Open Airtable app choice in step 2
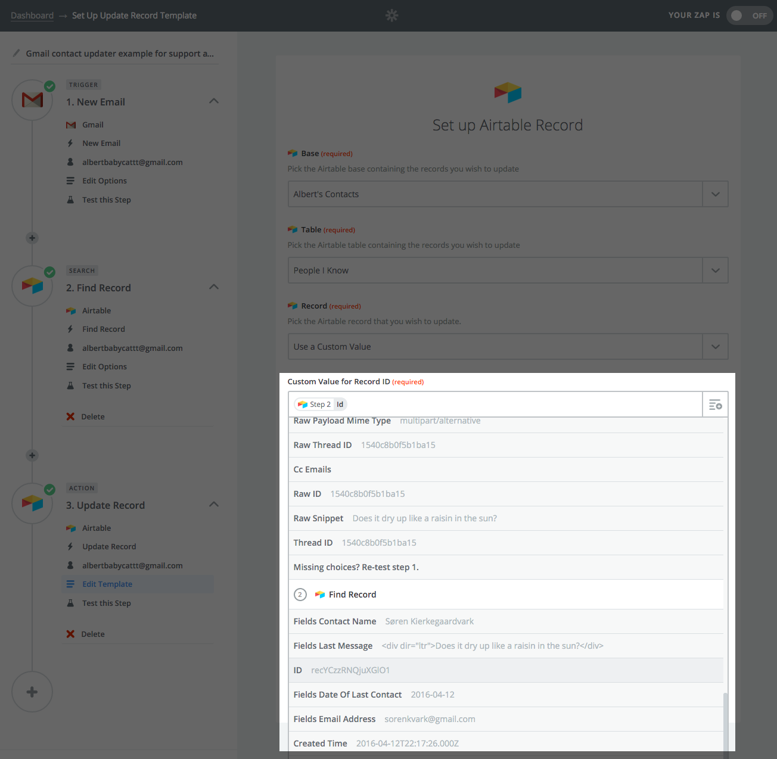 coord(97,310)
